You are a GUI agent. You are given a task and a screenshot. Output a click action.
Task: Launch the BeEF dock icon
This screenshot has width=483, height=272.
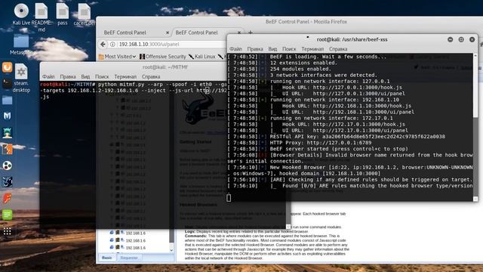[x=7, y=182]
